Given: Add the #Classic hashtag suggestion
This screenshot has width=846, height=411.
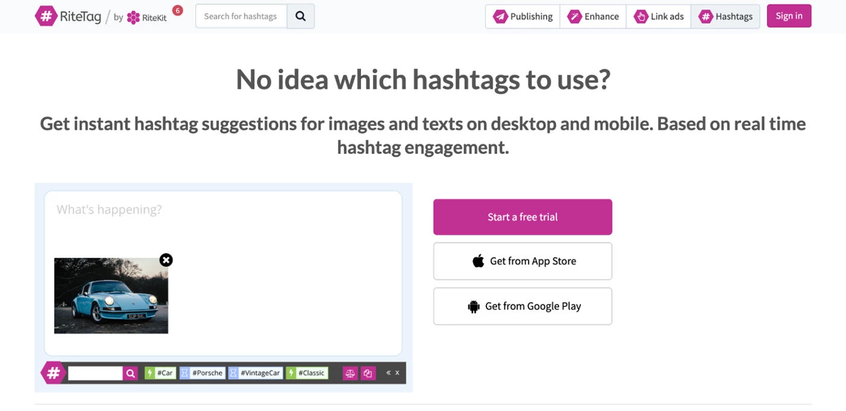Looking at the screenshot, I should pyautogui.click(x=307, y=373).
